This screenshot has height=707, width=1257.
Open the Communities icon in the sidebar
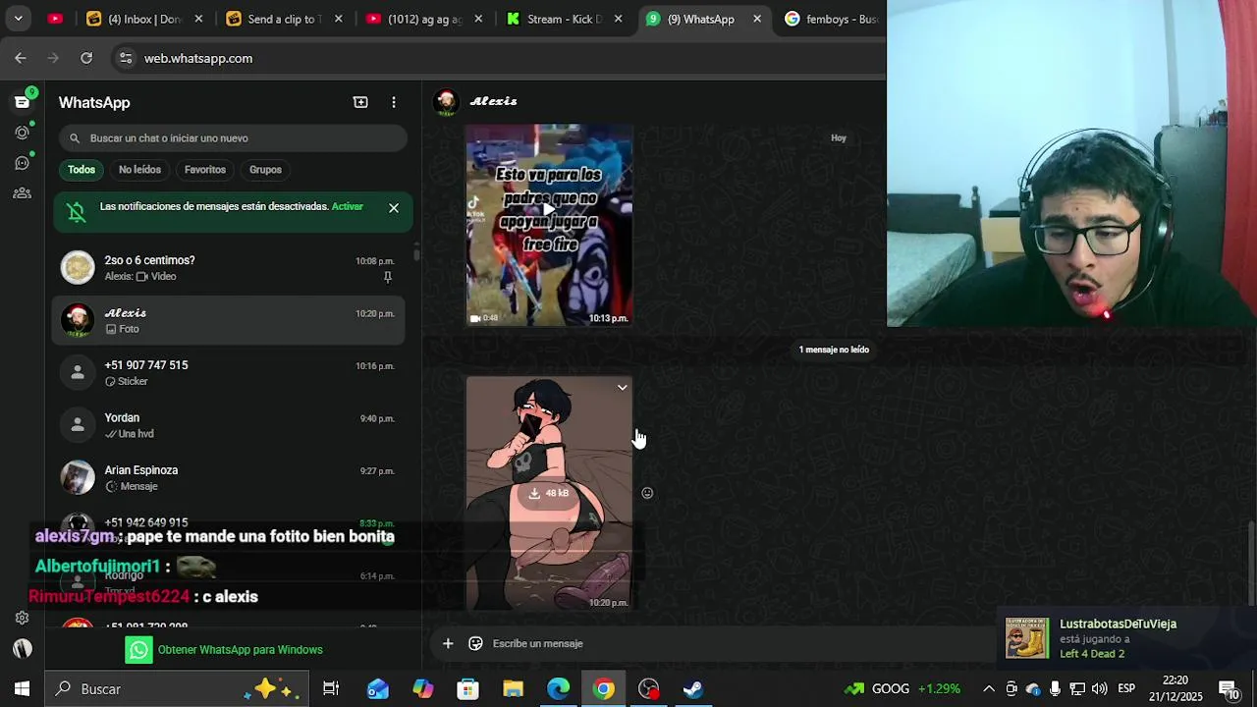(x=22, y=193)
